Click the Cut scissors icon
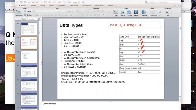This screenshot has height=110, width=196. click(37, 2)
